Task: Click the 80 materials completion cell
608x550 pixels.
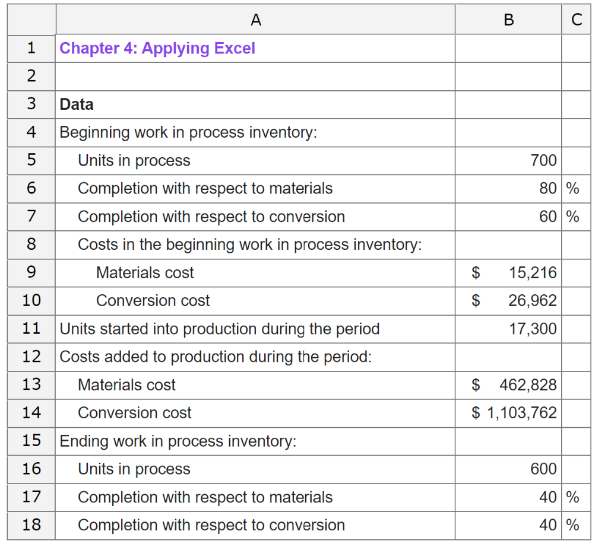Action: (x=508, y=189)
